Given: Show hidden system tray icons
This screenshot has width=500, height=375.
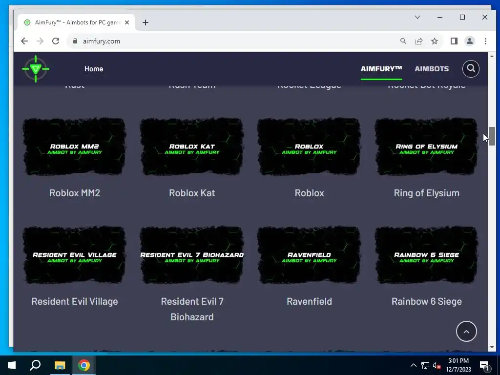Looking at the screenshot, I should 413,365.
